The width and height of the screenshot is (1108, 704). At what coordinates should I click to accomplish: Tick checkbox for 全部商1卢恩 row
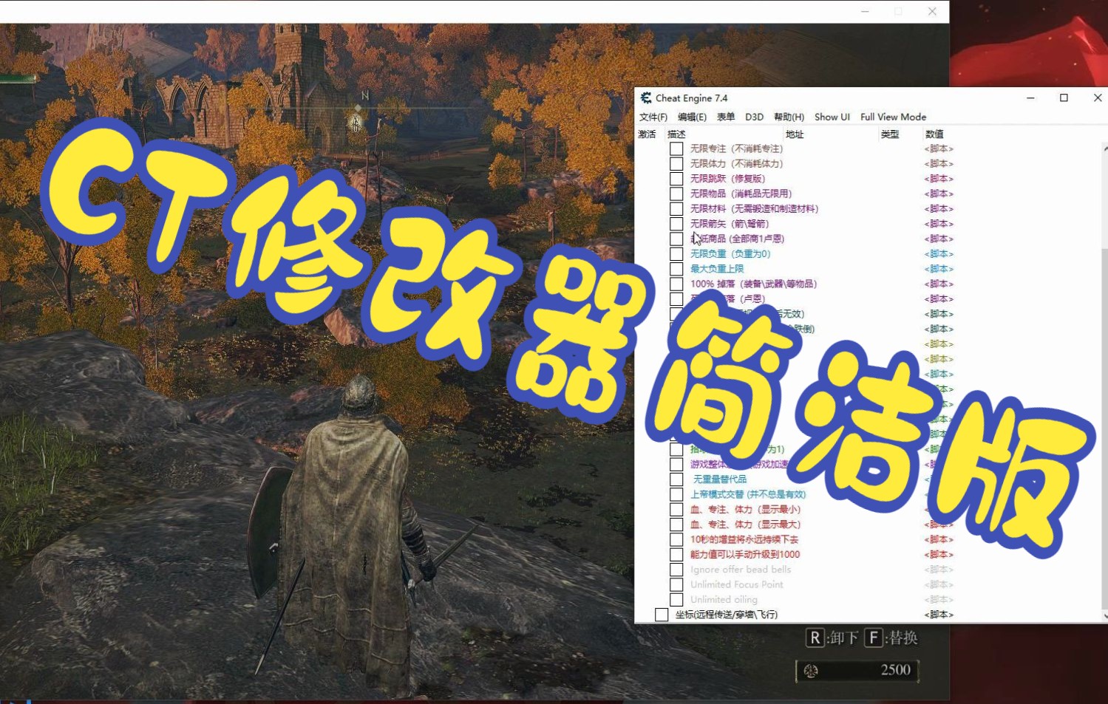676,239
